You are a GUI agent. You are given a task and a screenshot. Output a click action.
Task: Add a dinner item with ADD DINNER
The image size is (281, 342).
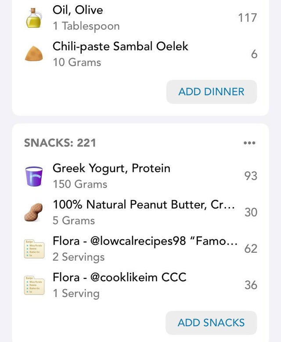pyautogui.click(x=212, y=91)
